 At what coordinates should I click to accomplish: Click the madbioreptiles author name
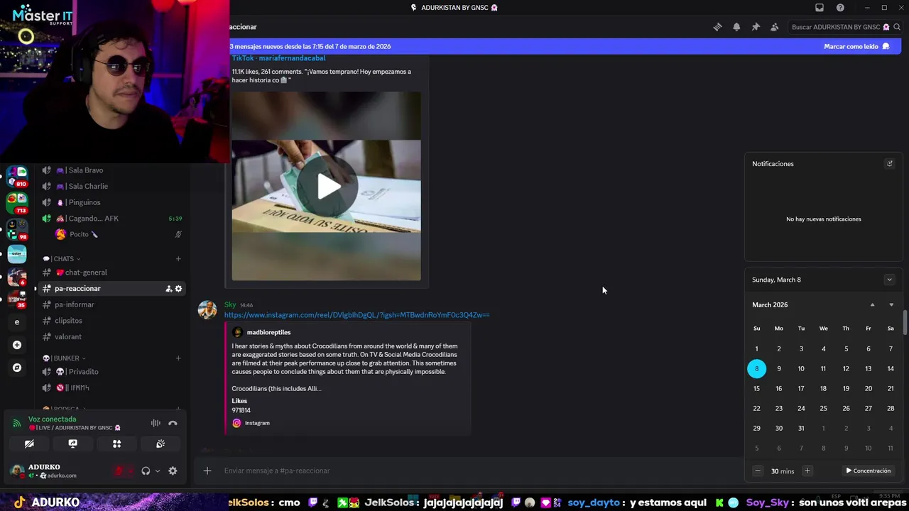[268, 332]
